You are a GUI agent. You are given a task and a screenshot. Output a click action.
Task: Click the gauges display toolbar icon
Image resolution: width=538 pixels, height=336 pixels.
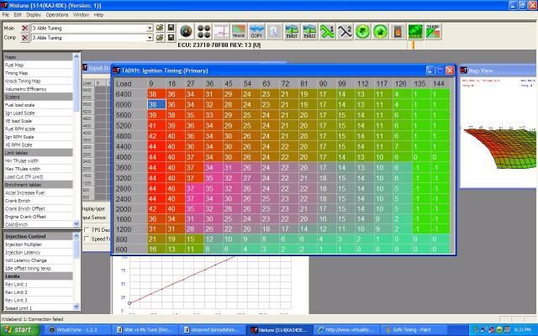tap(203, 32)
